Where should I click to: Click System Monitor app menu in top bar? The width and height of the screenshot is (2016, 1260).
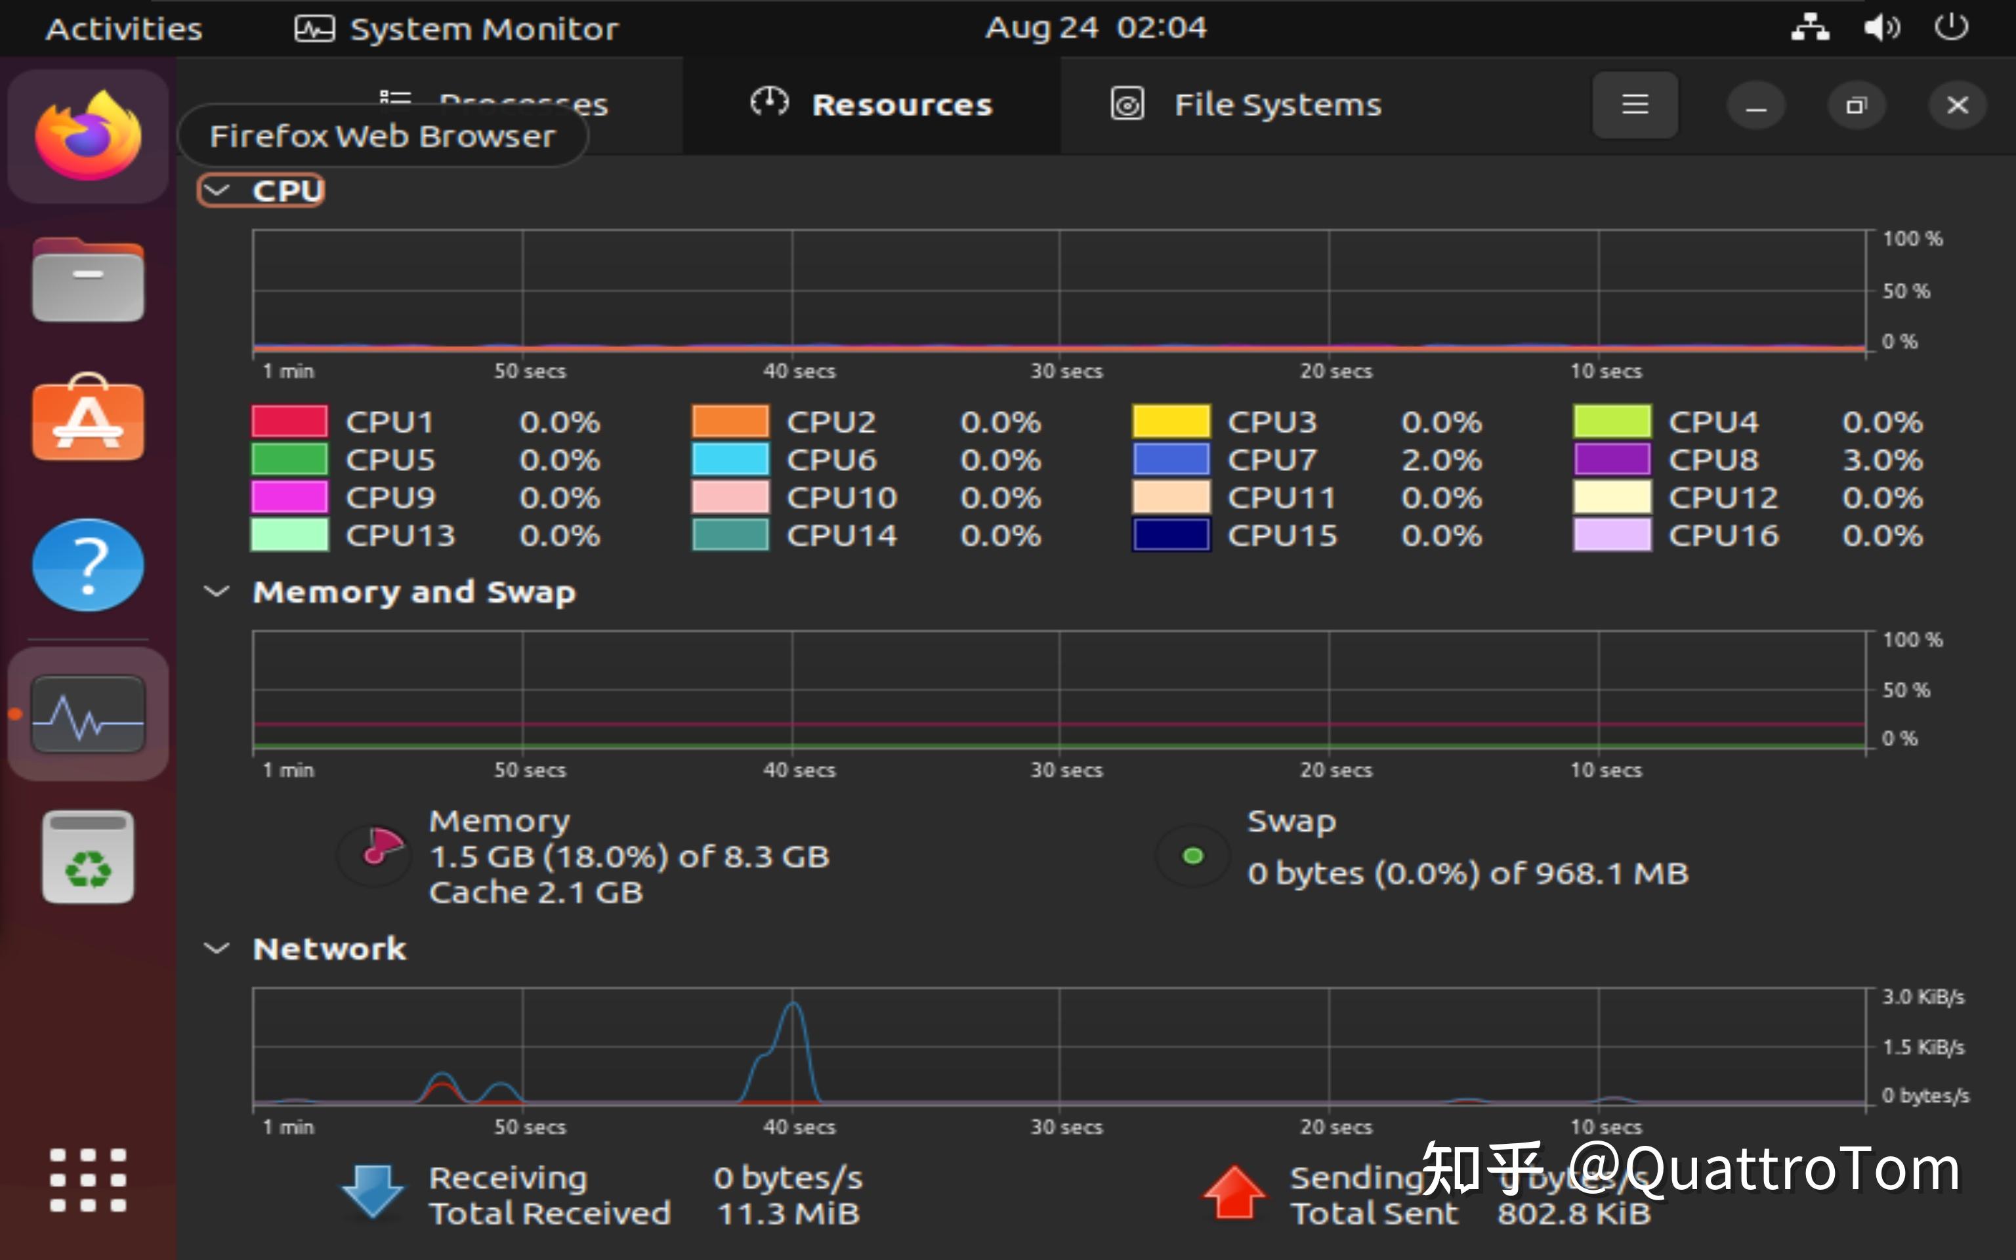[457, 29]
